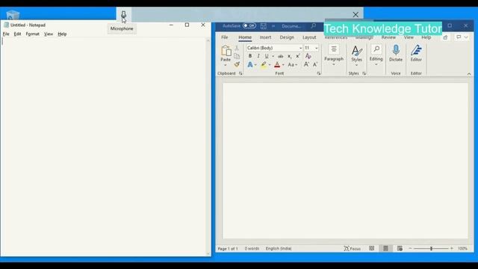The height and width of the screenshot is (269, 478).
Task: Toggle Italic formatting in Word
Action: pos(258,56)
